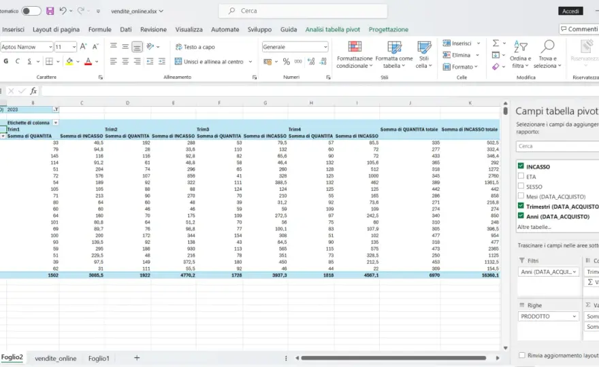Open the 2023 year filter dropdown

click(x=56, y=109)
